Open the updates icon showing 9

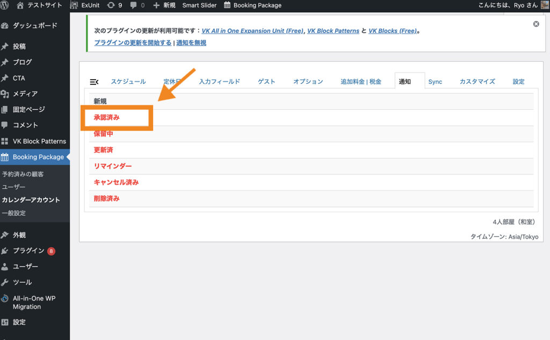tap(114, 5)
